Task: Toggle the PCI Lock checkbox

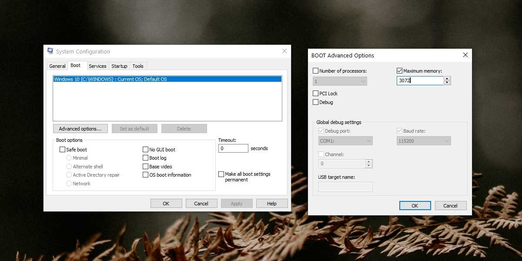Action: point(316,94)
